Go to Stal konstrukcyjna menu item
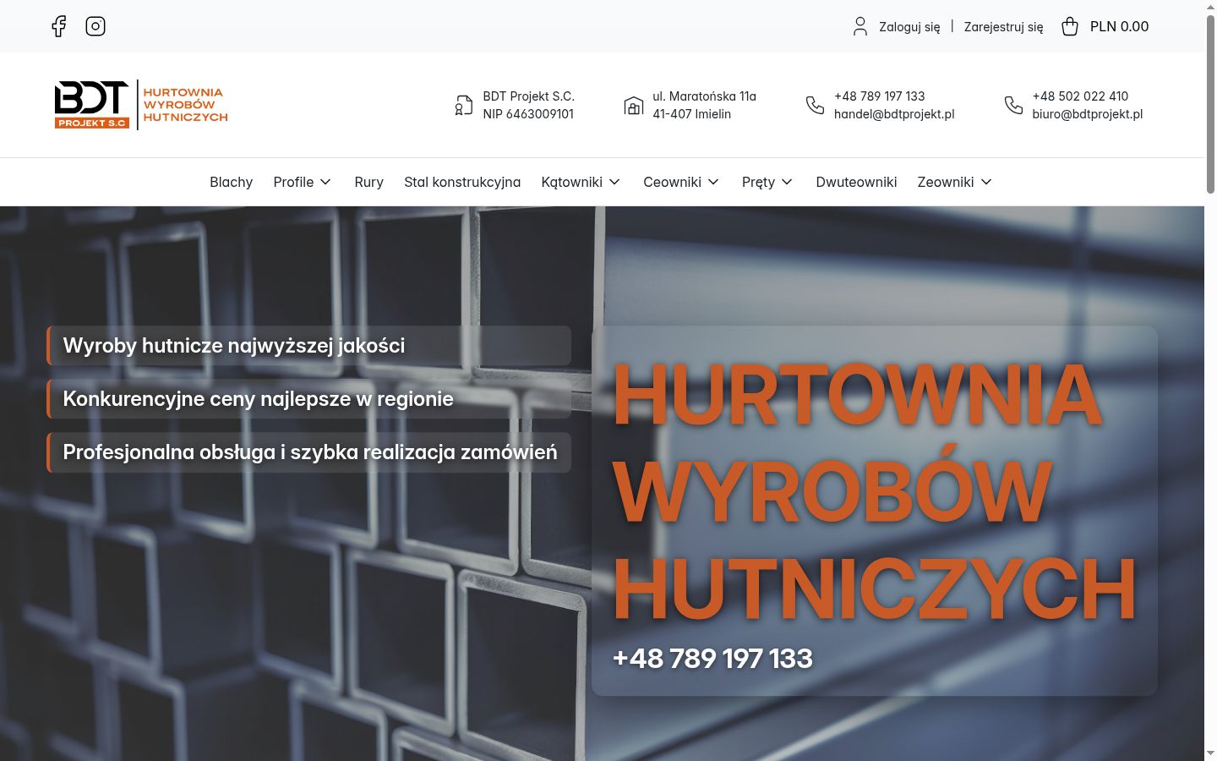 pyautogui.click(x=462, y=182)
